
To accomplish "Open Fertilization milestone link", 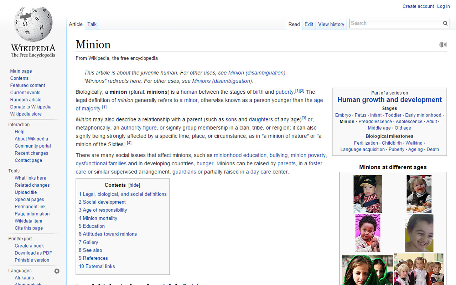I will pyautogui.click(x=366, y=143).
